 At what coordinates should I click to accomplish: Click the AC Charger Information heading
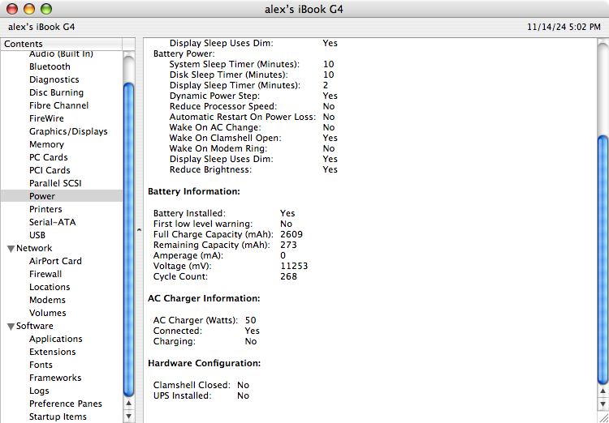tap(204, 298)
